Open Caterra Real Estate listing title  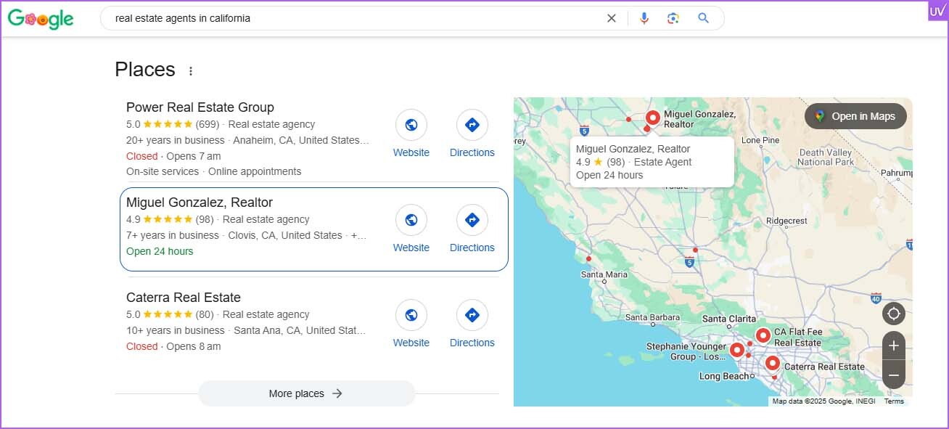point(184,298)
